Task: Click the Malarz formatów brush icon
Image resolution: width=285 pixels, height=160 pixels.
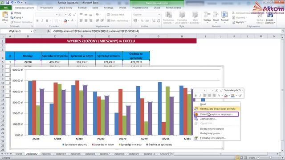Action: click(x=12, y=22)
